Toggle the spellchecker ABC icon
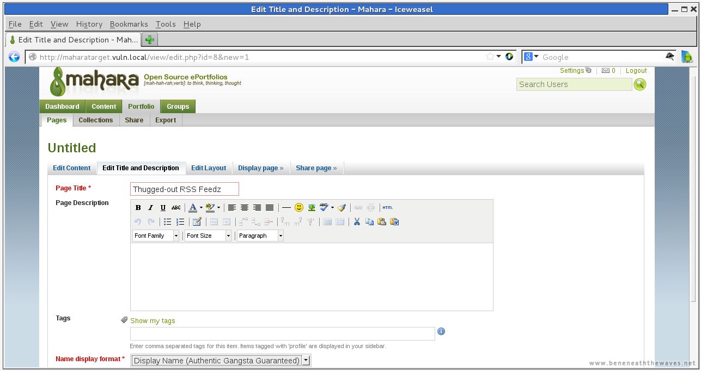This screenshot has height=371, width=701. 324,207
